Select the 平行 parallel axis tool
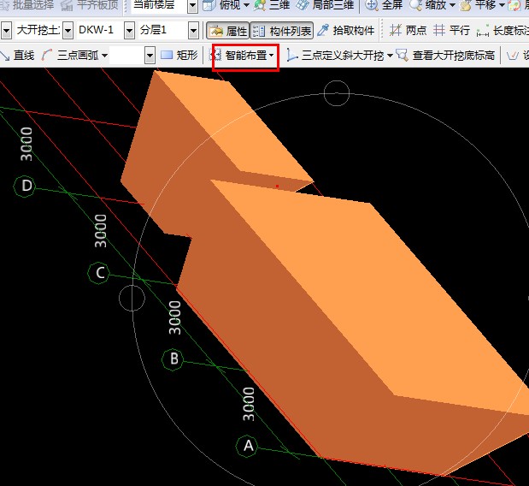 [x=451, y=31]
